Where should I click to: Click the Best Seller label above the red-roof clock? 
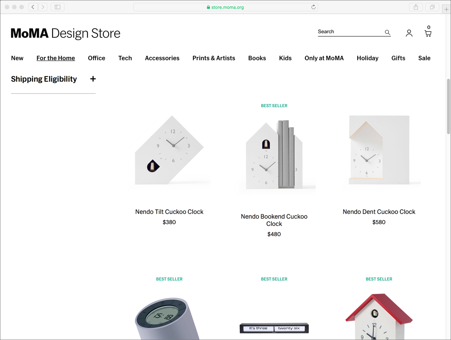[379, 279]
